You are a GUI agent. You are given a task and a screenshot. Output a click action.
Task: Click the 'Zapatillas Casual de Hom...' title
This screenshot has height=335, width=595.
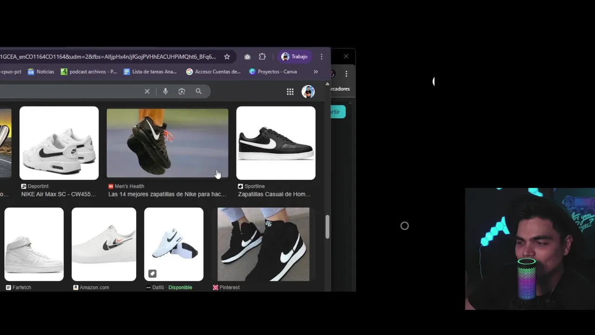pos(274,194)
